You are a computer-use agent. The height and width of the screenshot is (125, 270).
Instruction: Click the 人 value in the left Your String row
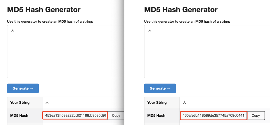pyautogui.click(x=47, y=103)
